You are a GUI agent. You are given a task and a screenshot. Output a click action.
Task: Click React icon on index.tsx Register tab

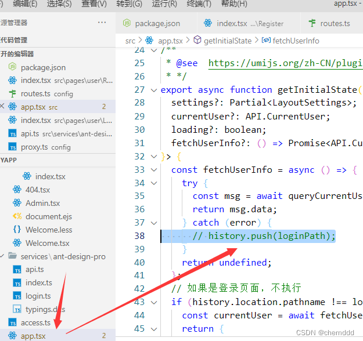pos(208,23)
